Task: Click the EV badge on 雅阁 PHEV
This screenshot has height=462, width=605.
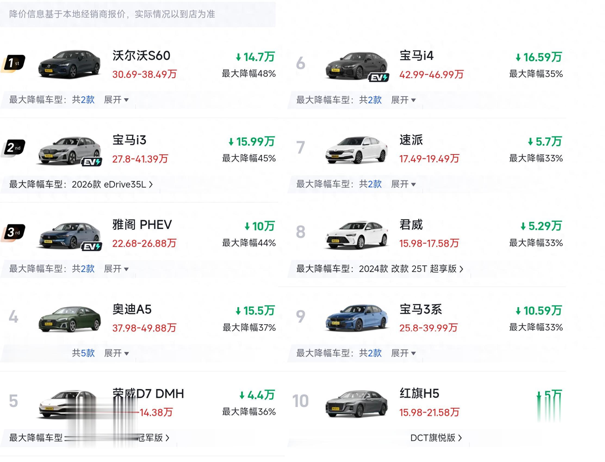Action: point(92,247)
